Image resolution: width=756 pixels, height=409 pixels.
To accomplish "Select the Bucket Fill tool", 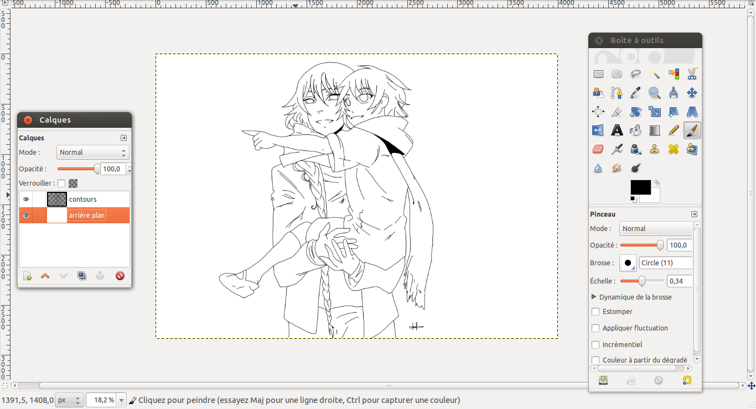I will 636,130.
